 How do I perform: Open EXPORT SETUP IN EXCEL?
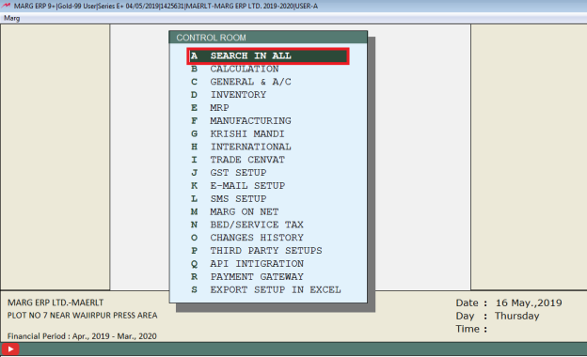(276, 289)
